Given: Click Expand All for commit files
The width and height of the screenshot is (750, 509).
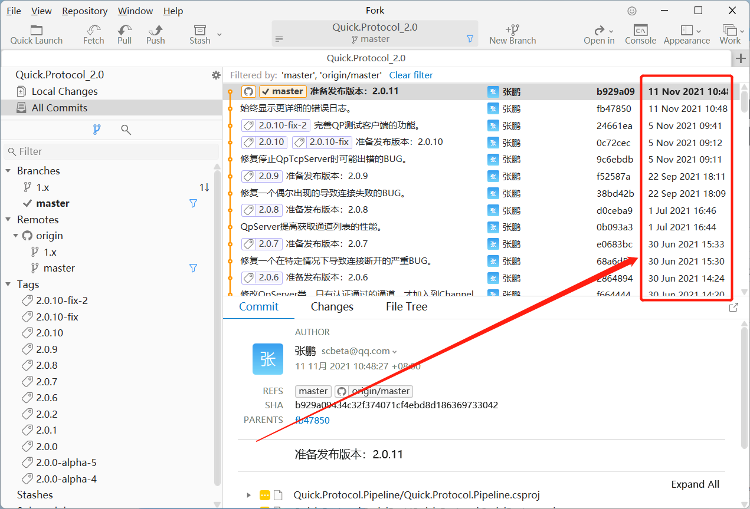Looking at the screenshot, I should tap(695, 484).
